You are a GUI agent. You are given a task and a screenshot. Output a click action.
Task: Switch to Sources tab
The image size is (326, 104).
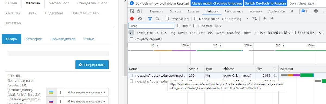(x=193, y=11)
